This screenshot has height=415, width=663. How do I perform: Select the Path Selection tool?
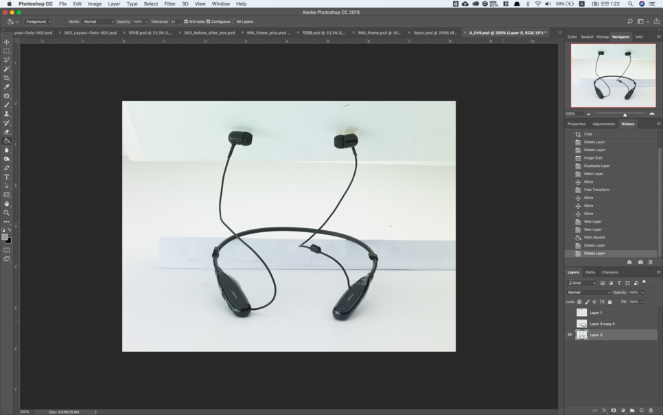click(6, 186)
